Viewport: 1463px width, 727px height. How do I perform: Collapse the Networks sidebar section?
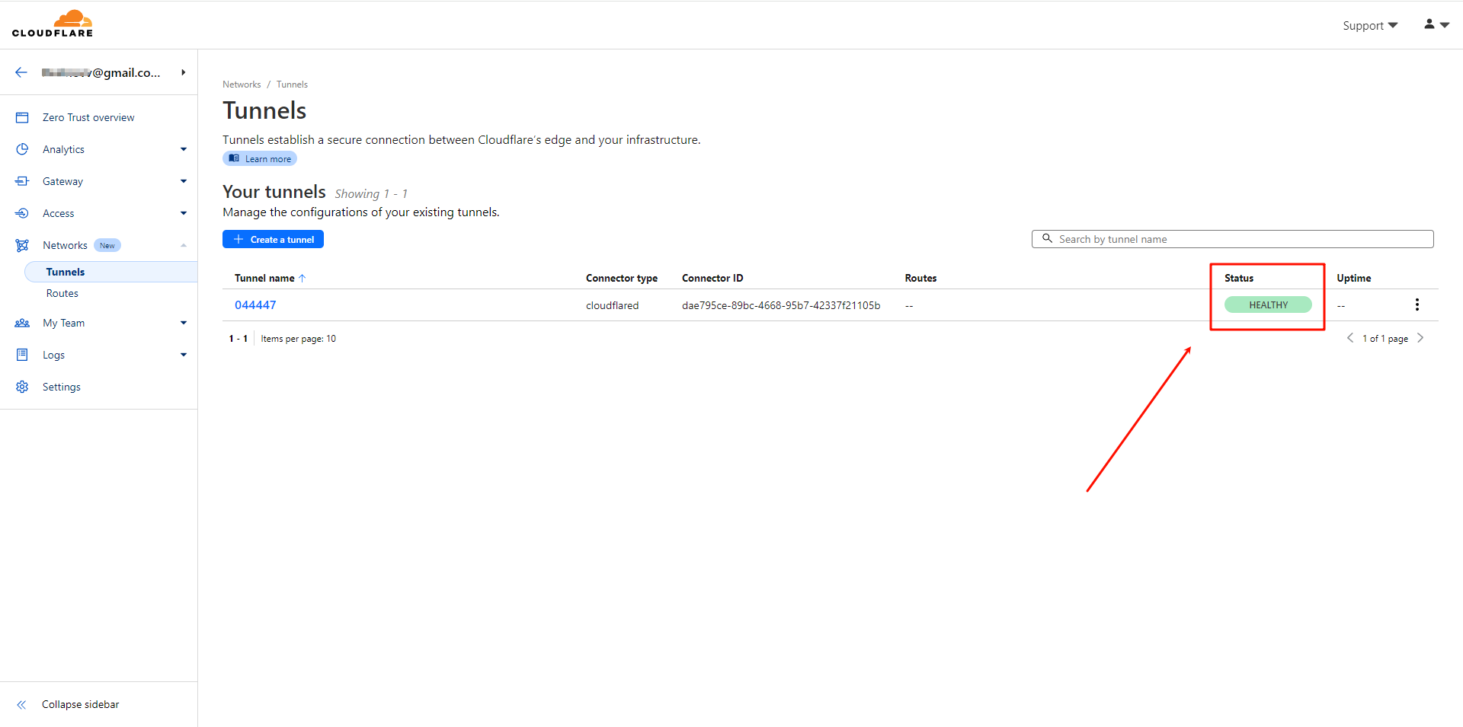tap(183, 245)
